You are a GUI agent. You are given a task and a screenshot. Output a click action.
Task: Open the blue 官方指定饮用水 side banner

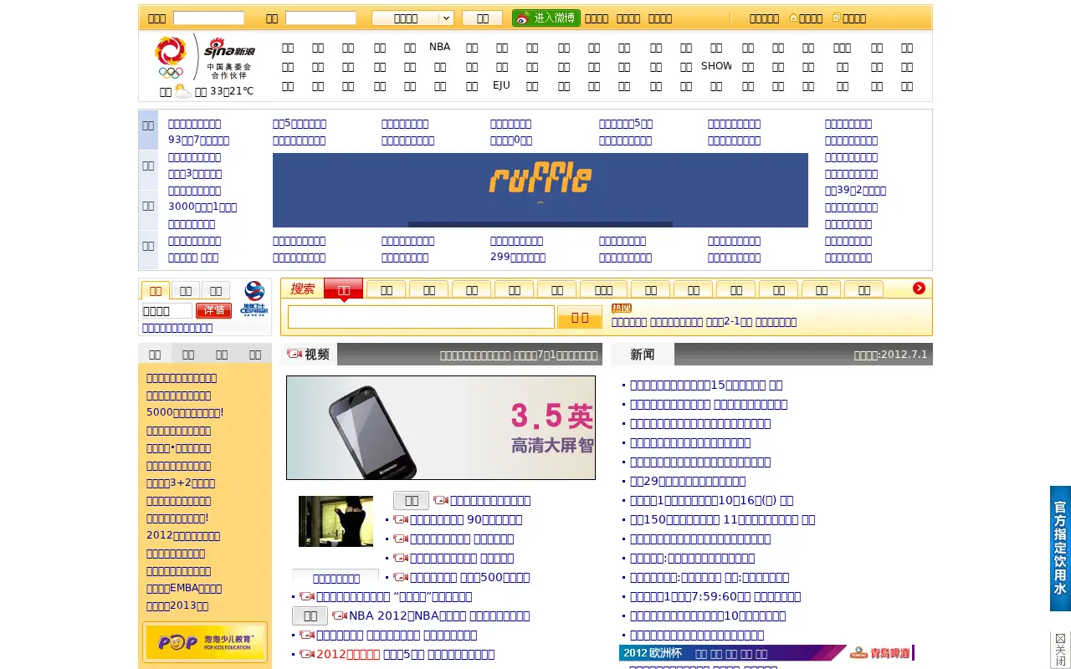pyautogui.click(x=1060, y=549)
